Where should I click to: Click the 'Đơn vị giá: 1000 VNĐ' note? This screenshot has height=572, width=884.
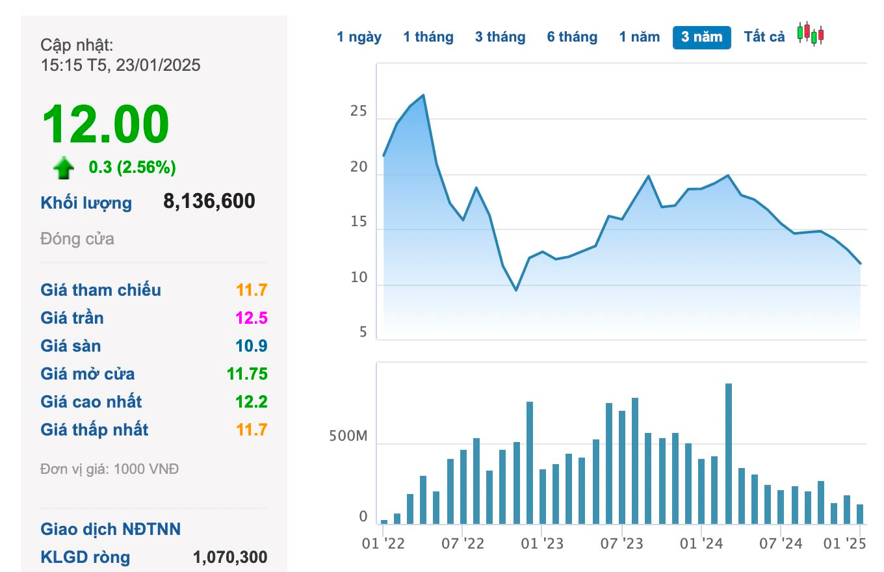point(109,469)
